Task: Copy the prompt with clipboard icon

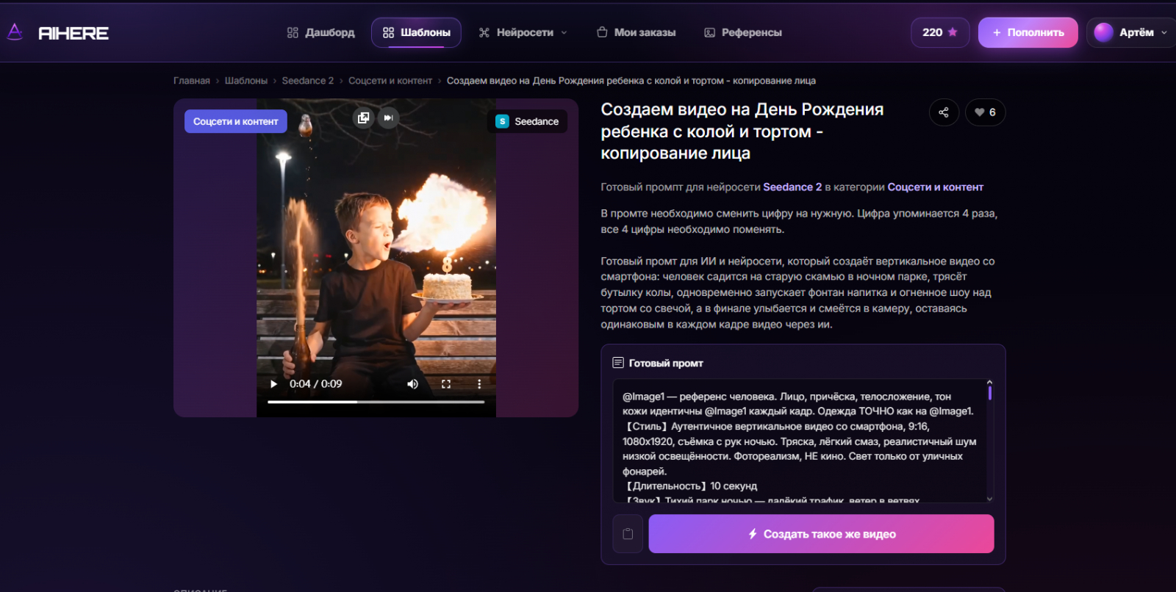Action: 628,534
